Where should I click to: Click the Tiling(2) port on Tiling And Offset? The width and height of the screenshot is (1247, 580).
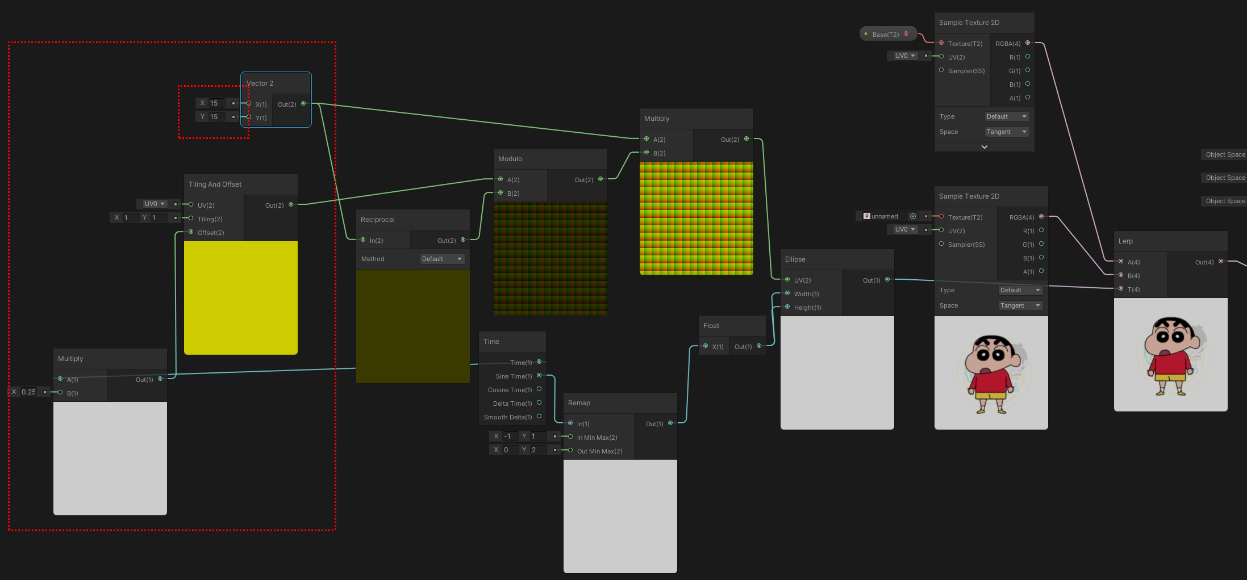click(191, 218)
